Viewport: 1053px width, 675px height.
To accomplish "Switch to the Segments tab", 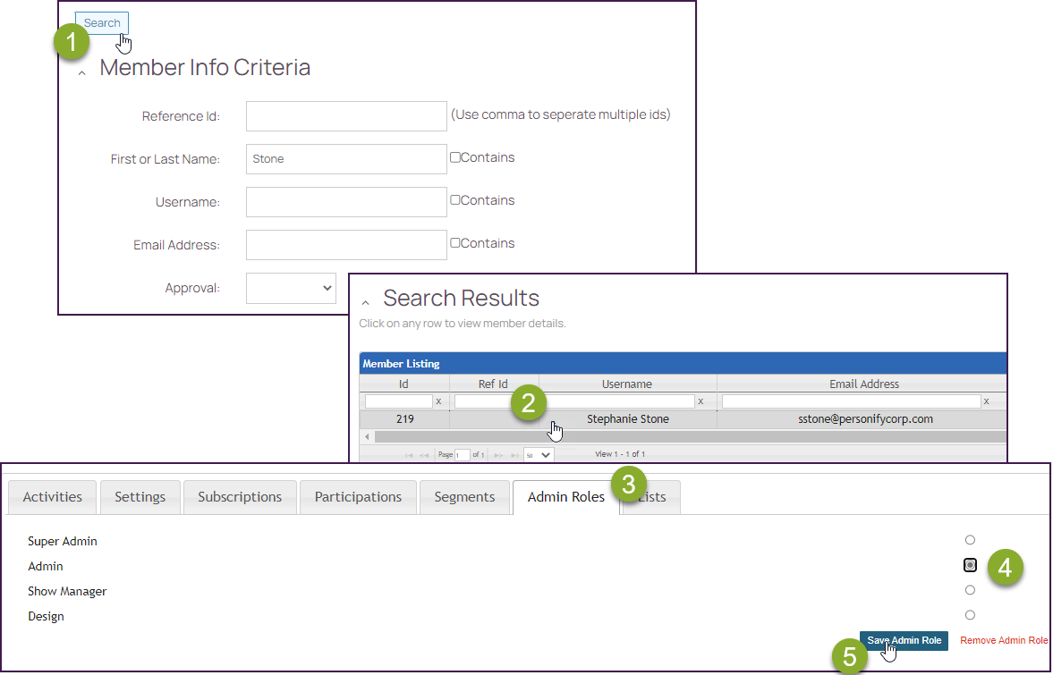I will tap(464, 497).
